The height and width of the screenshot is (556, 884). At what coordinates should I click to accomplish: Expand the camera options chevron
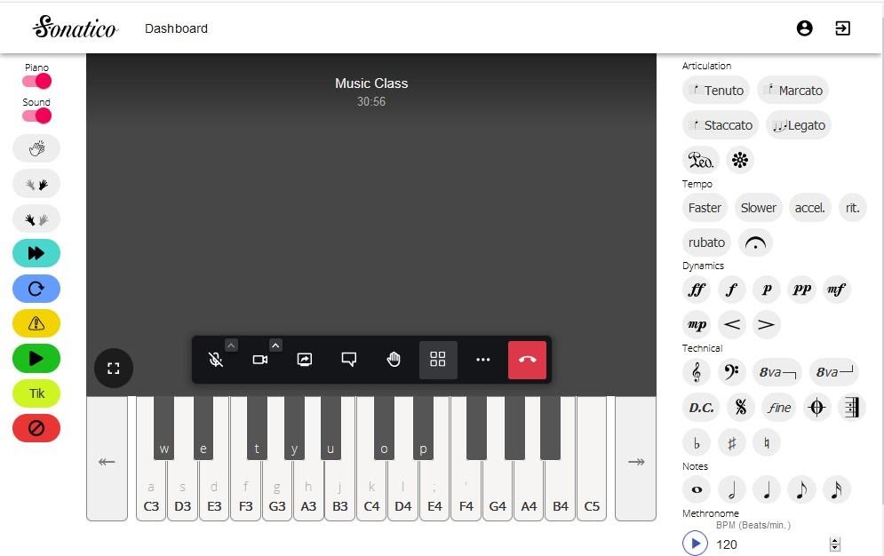click(x=275, y=346)
